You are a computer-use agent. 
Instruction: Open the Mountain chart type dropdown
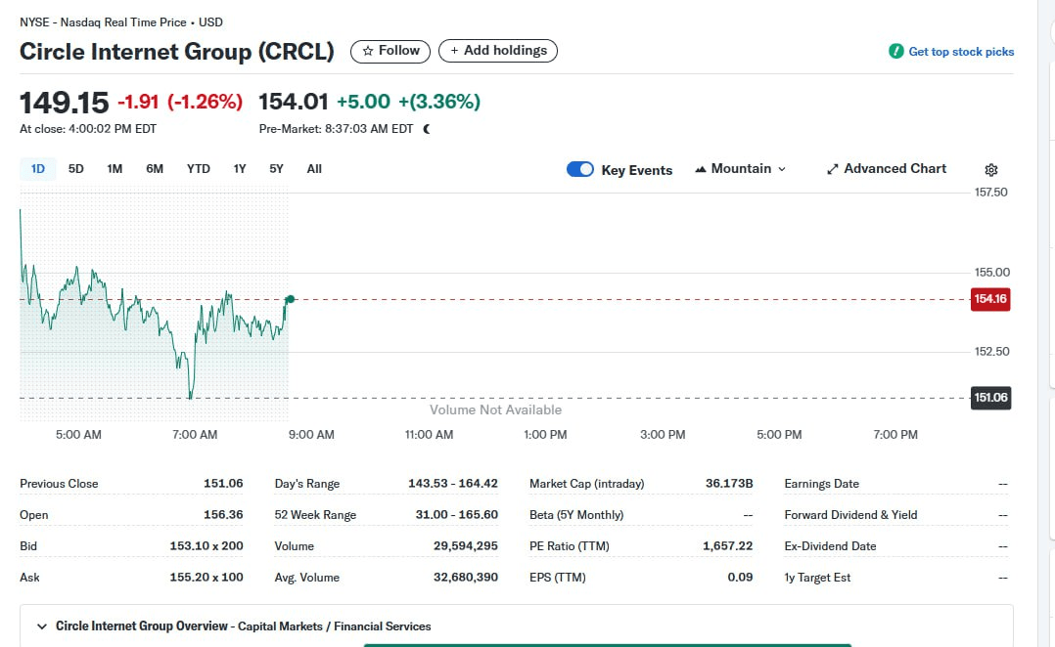point(740,169)
